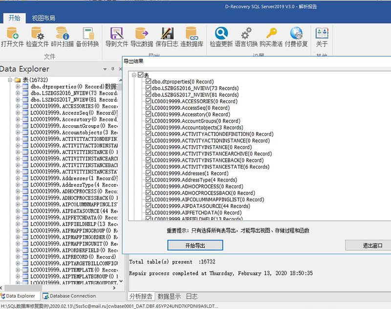Screen dimensions: 391x309
Task: Click the 开始导出 button
Action: tap(195, 245)
